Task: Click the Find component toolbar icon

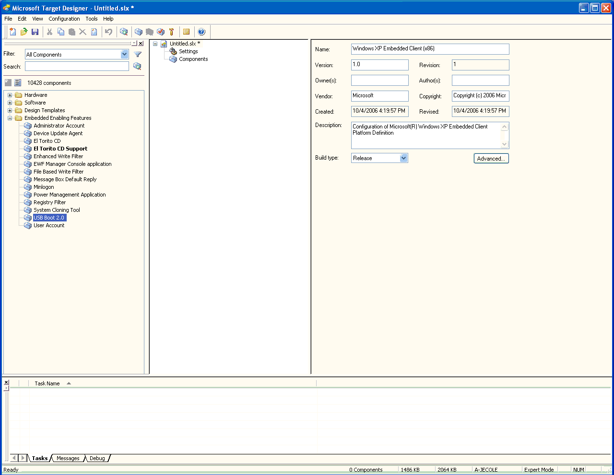Action: (x=124, y=32)
